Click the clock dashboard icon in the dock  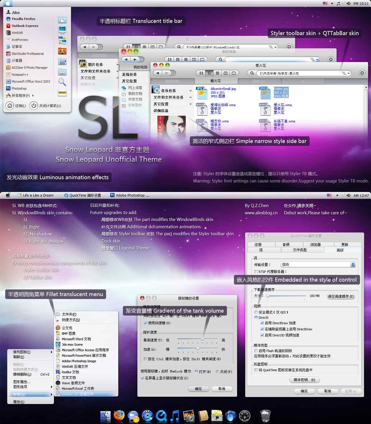click(x=245, y=416)
